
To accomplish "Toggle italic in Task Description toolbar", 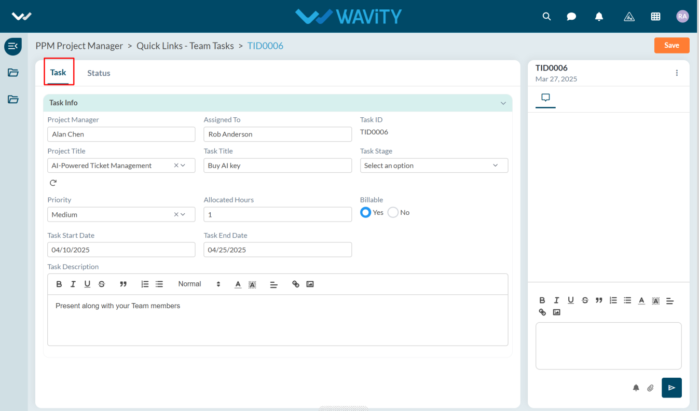I will tap(73, 284).
